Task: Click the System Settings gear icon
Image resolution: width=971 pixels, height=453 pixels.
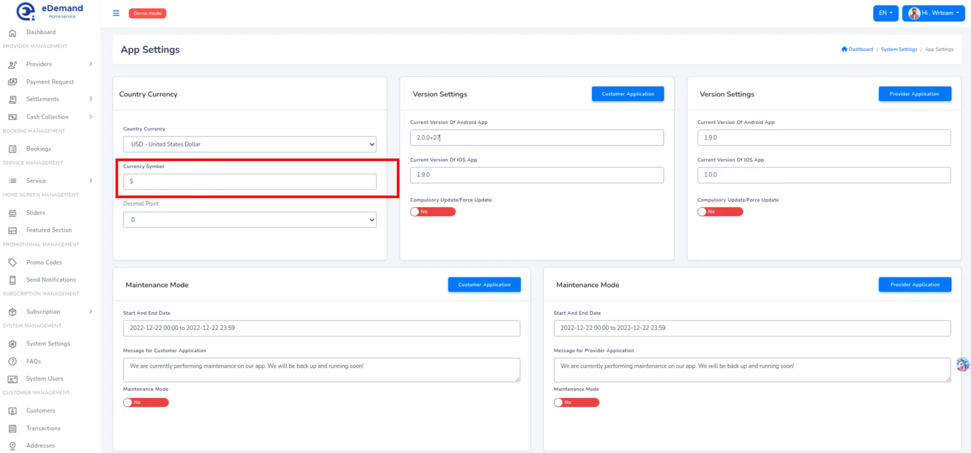Action: click(x=13, y=344)
